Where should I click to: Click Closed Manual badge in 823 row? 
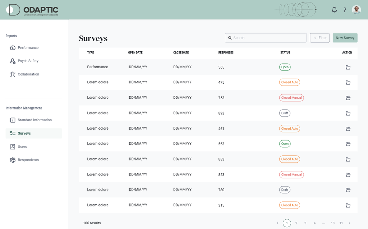[x=291, y=174]
